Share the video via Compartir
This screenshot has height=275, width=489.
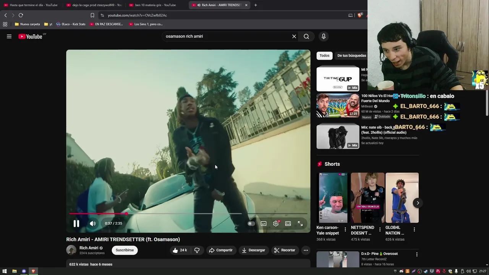pos(221,250)
